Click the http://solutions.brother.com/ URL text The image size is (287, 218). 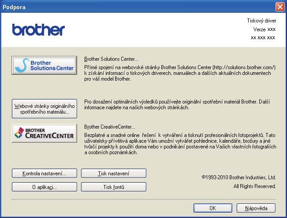[x=244, y=67]
